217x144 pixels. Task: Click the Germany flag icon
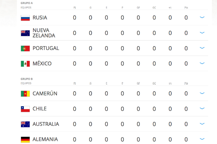(25, 139)
